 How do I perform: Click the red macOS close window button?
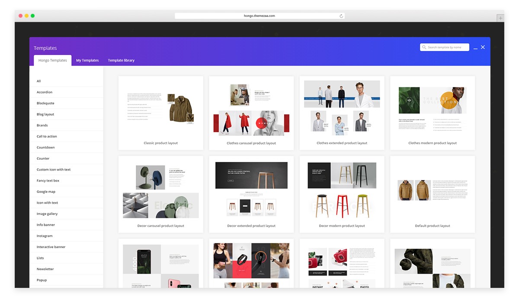[x=20, y=16]
